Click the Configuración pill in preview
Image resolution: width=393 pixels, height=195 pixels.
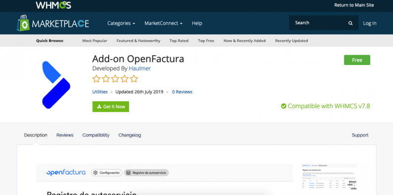107,173
